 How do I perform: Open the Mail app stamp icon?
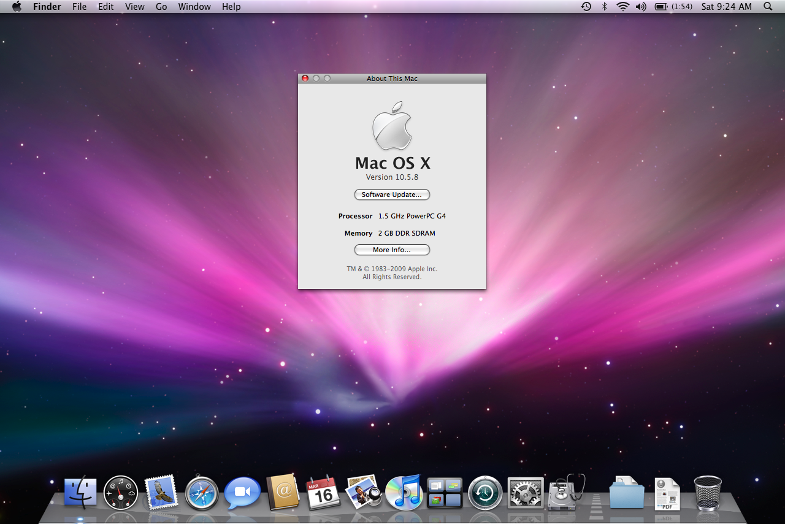pos(161,493)
